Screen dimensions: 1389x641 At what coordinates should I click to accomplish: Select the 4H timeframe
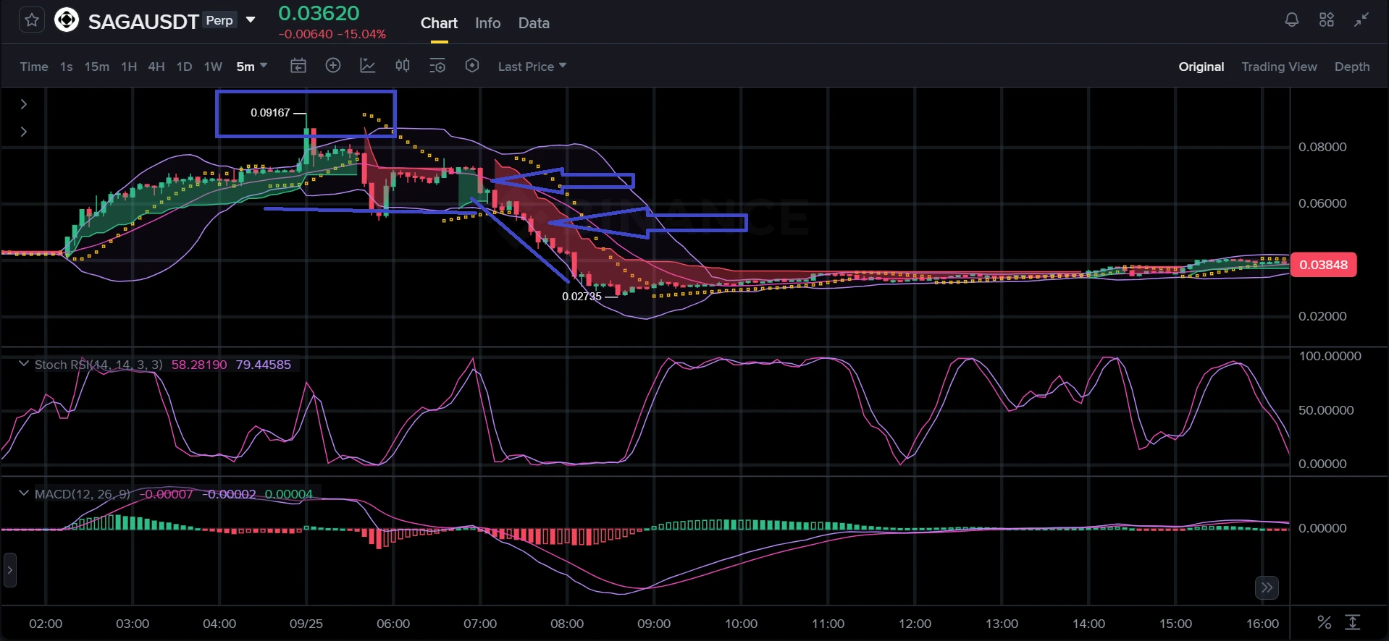click(156, 67)
